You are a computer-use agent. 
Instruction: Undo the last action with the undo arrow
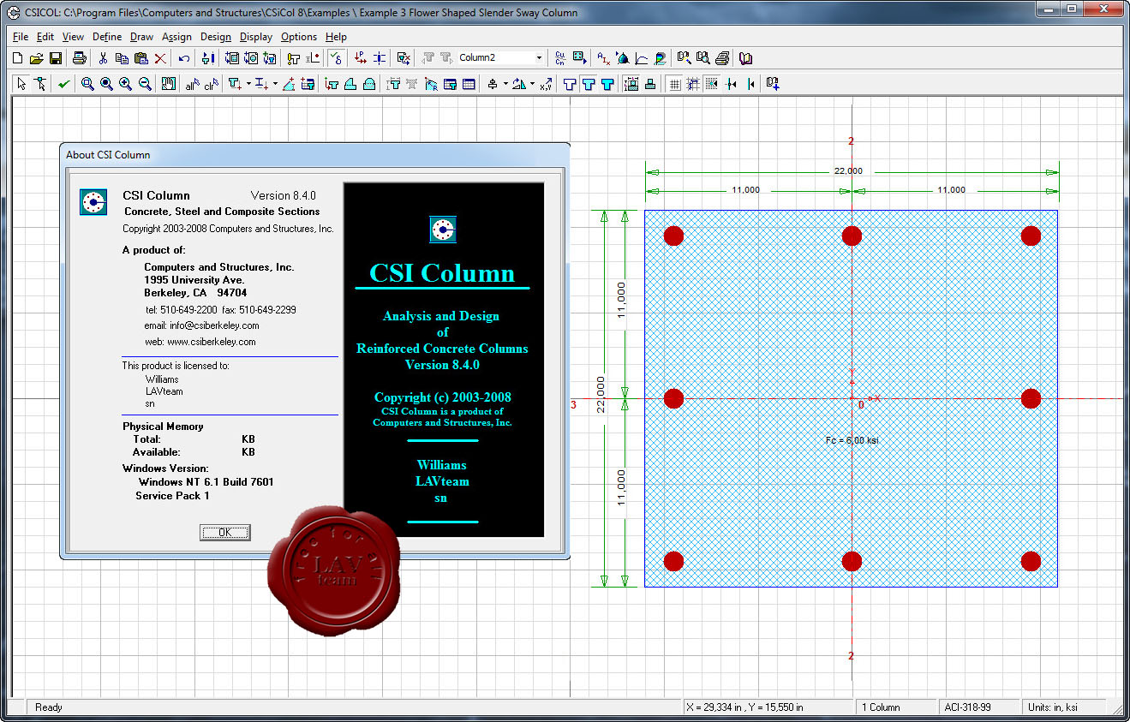click(x=184, y=58)
